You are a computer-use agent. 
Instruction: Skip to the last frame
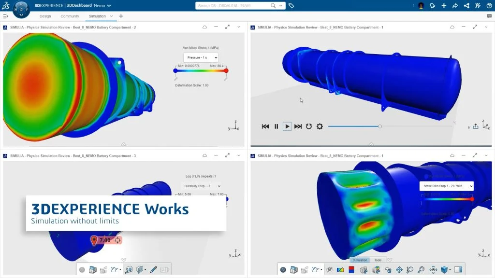coord(298,126)
